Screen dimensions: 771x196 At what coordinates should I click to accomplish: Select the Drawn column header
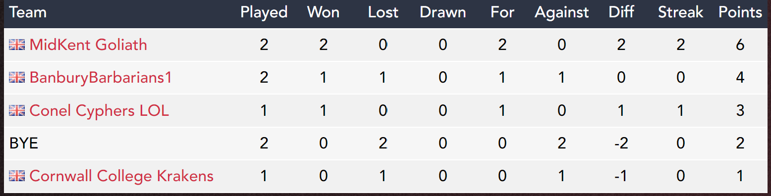(x=442, y=12)
